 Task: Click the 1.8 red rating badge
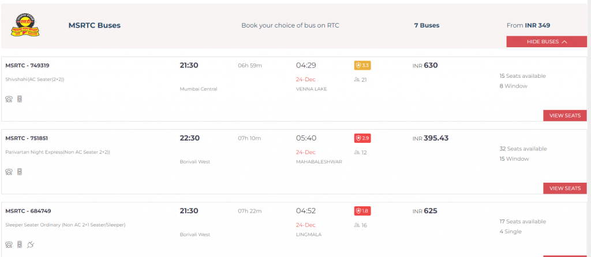point(362,211)
